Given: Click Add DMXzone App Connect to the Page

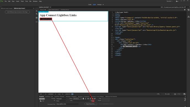Looking at the screenshot, I should 17,12.
